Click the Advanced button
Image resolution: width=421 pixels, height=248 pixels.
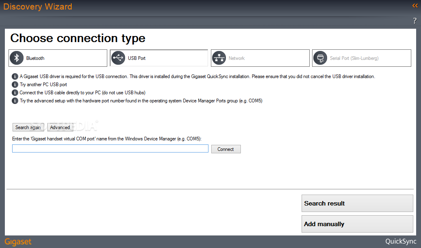(60, 127)
